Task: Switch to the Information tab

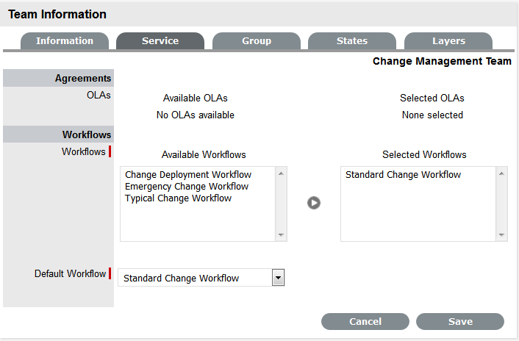Action: (65, 41)
